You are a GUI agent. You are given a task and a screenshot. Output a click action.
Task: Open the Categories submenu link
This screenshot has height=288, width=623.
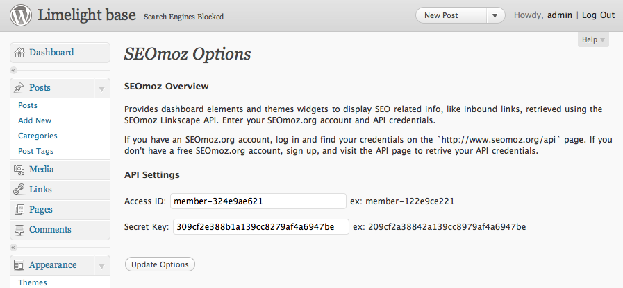38,136
